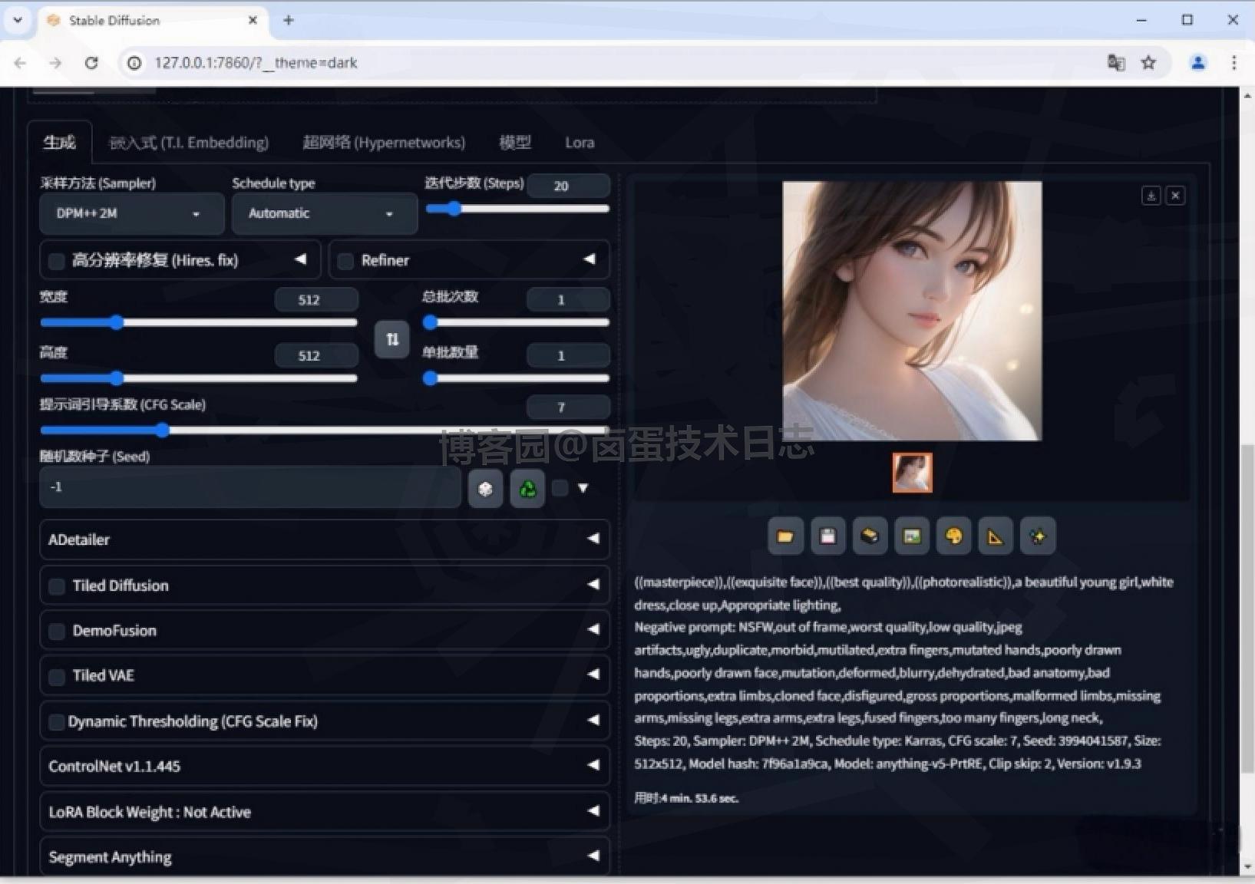Switch to the Lora tab
Viewport: 1255px width, 884px height.
pos(580,142)
